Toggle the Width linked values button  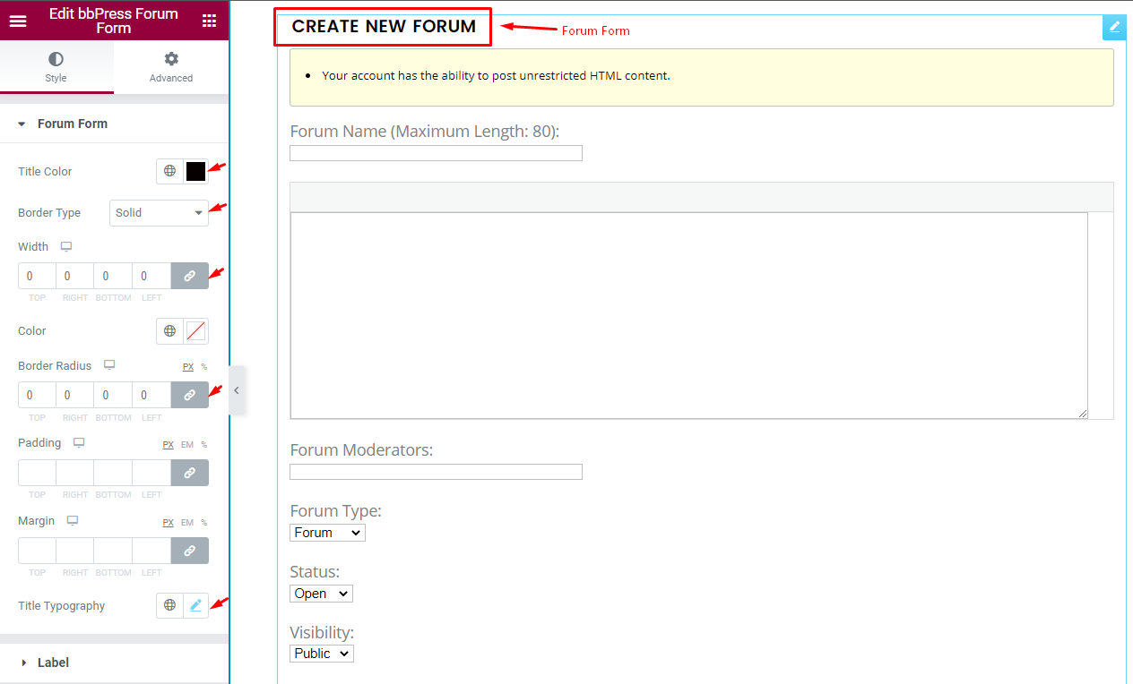click(189, 275)
